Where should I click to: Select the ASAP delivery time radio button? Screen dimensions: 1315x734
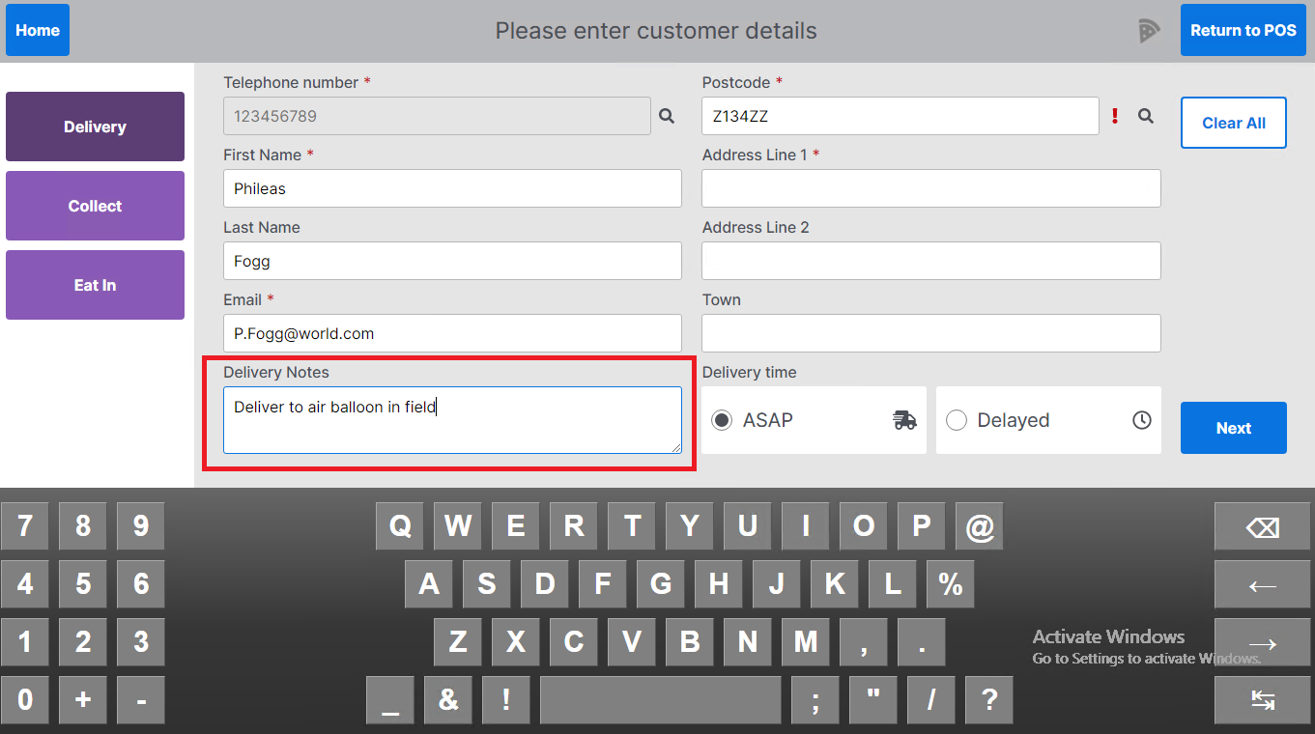(722, 420)
